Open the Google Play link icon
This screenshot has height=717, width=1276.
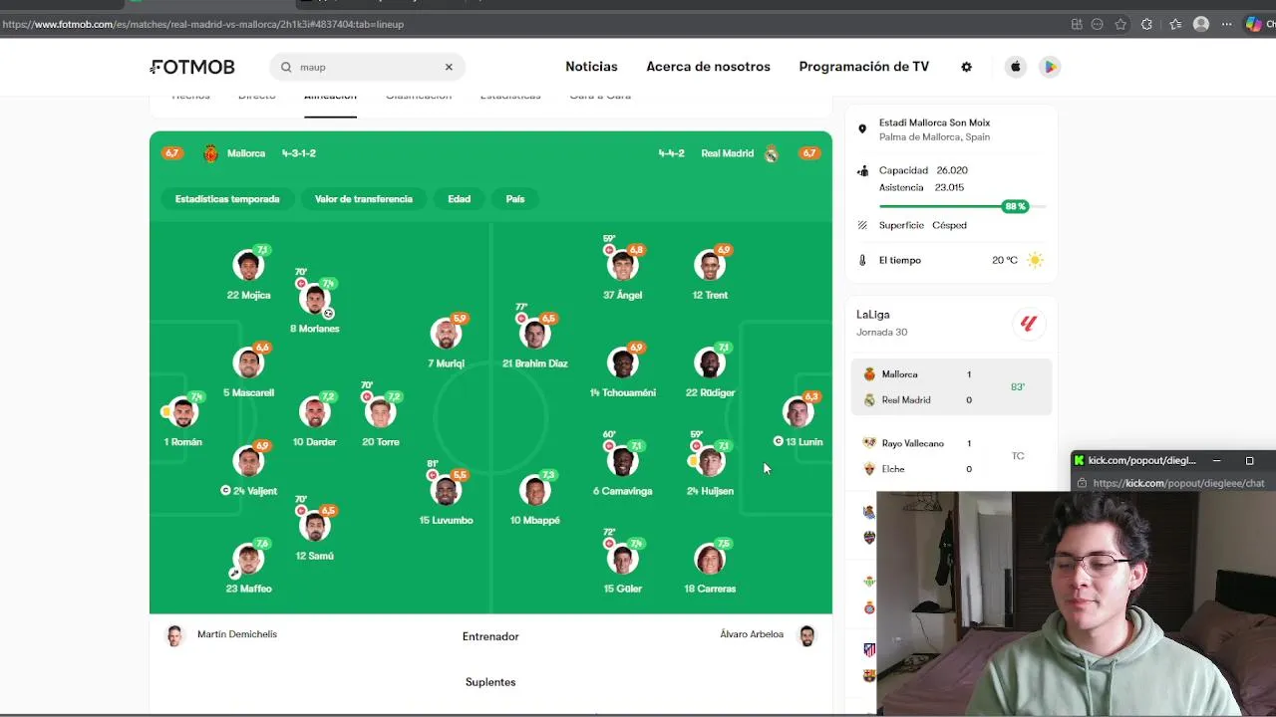coord(1049,67)
